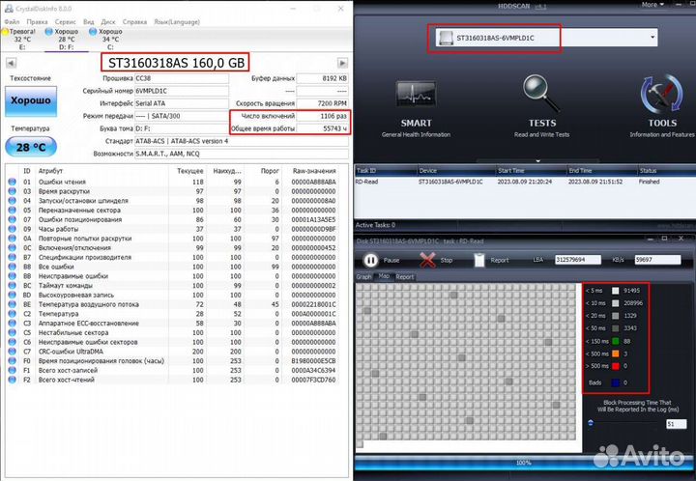Adjust the block processing time slider
Image resolution: width=696 pixels, height=481 pixels.
591,423
